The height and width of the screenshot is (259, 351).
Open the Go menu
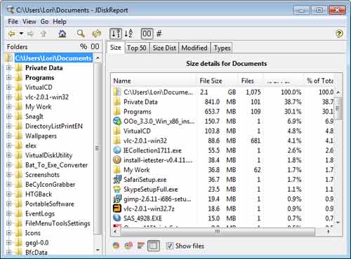tap(44, 22)
